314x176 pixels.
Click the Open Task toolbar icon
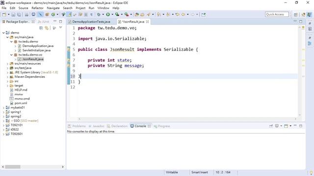tap(142, 14)
